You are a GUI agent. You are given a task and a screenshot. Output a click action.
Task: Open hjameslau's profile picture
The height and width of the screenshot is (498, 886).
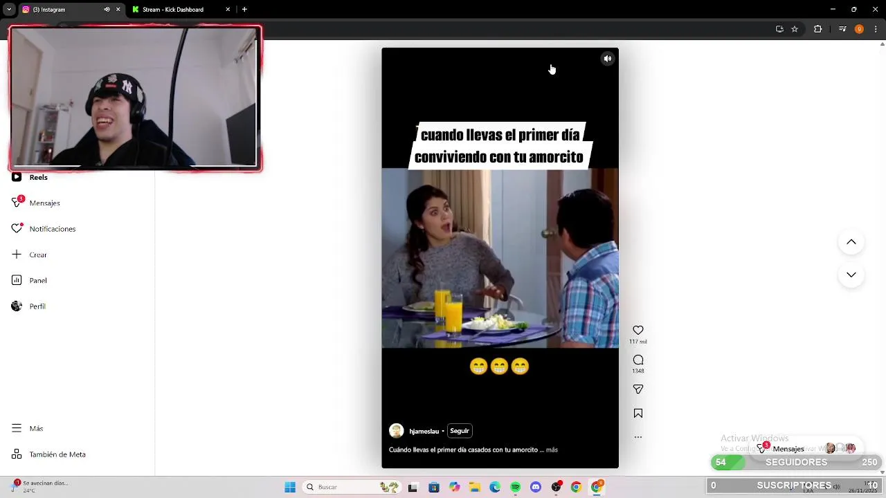point(397,431)
